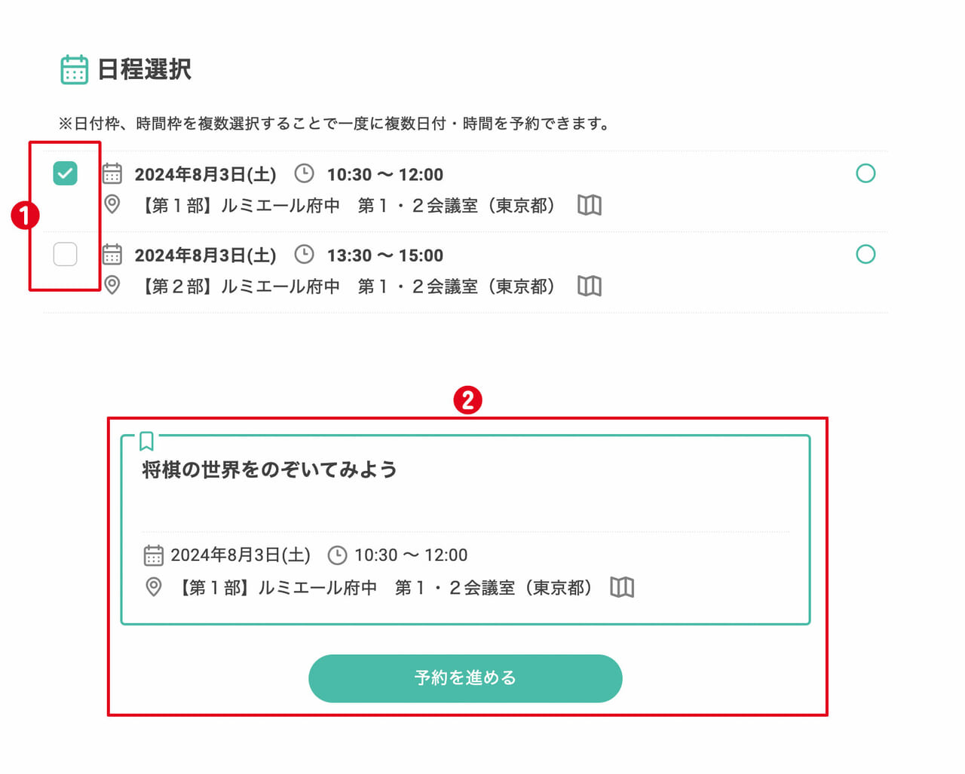This screenshot has height=774, width=965.
Task: Click location pin icon in the summary card
Action: (x=153, y=586)
